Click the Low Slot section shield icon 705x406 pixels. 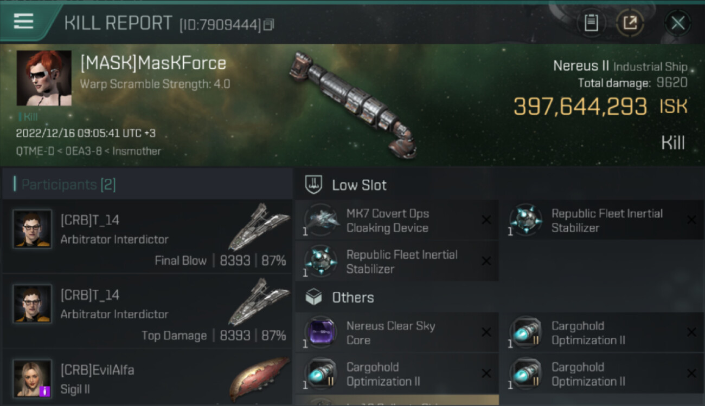(313, 185)
